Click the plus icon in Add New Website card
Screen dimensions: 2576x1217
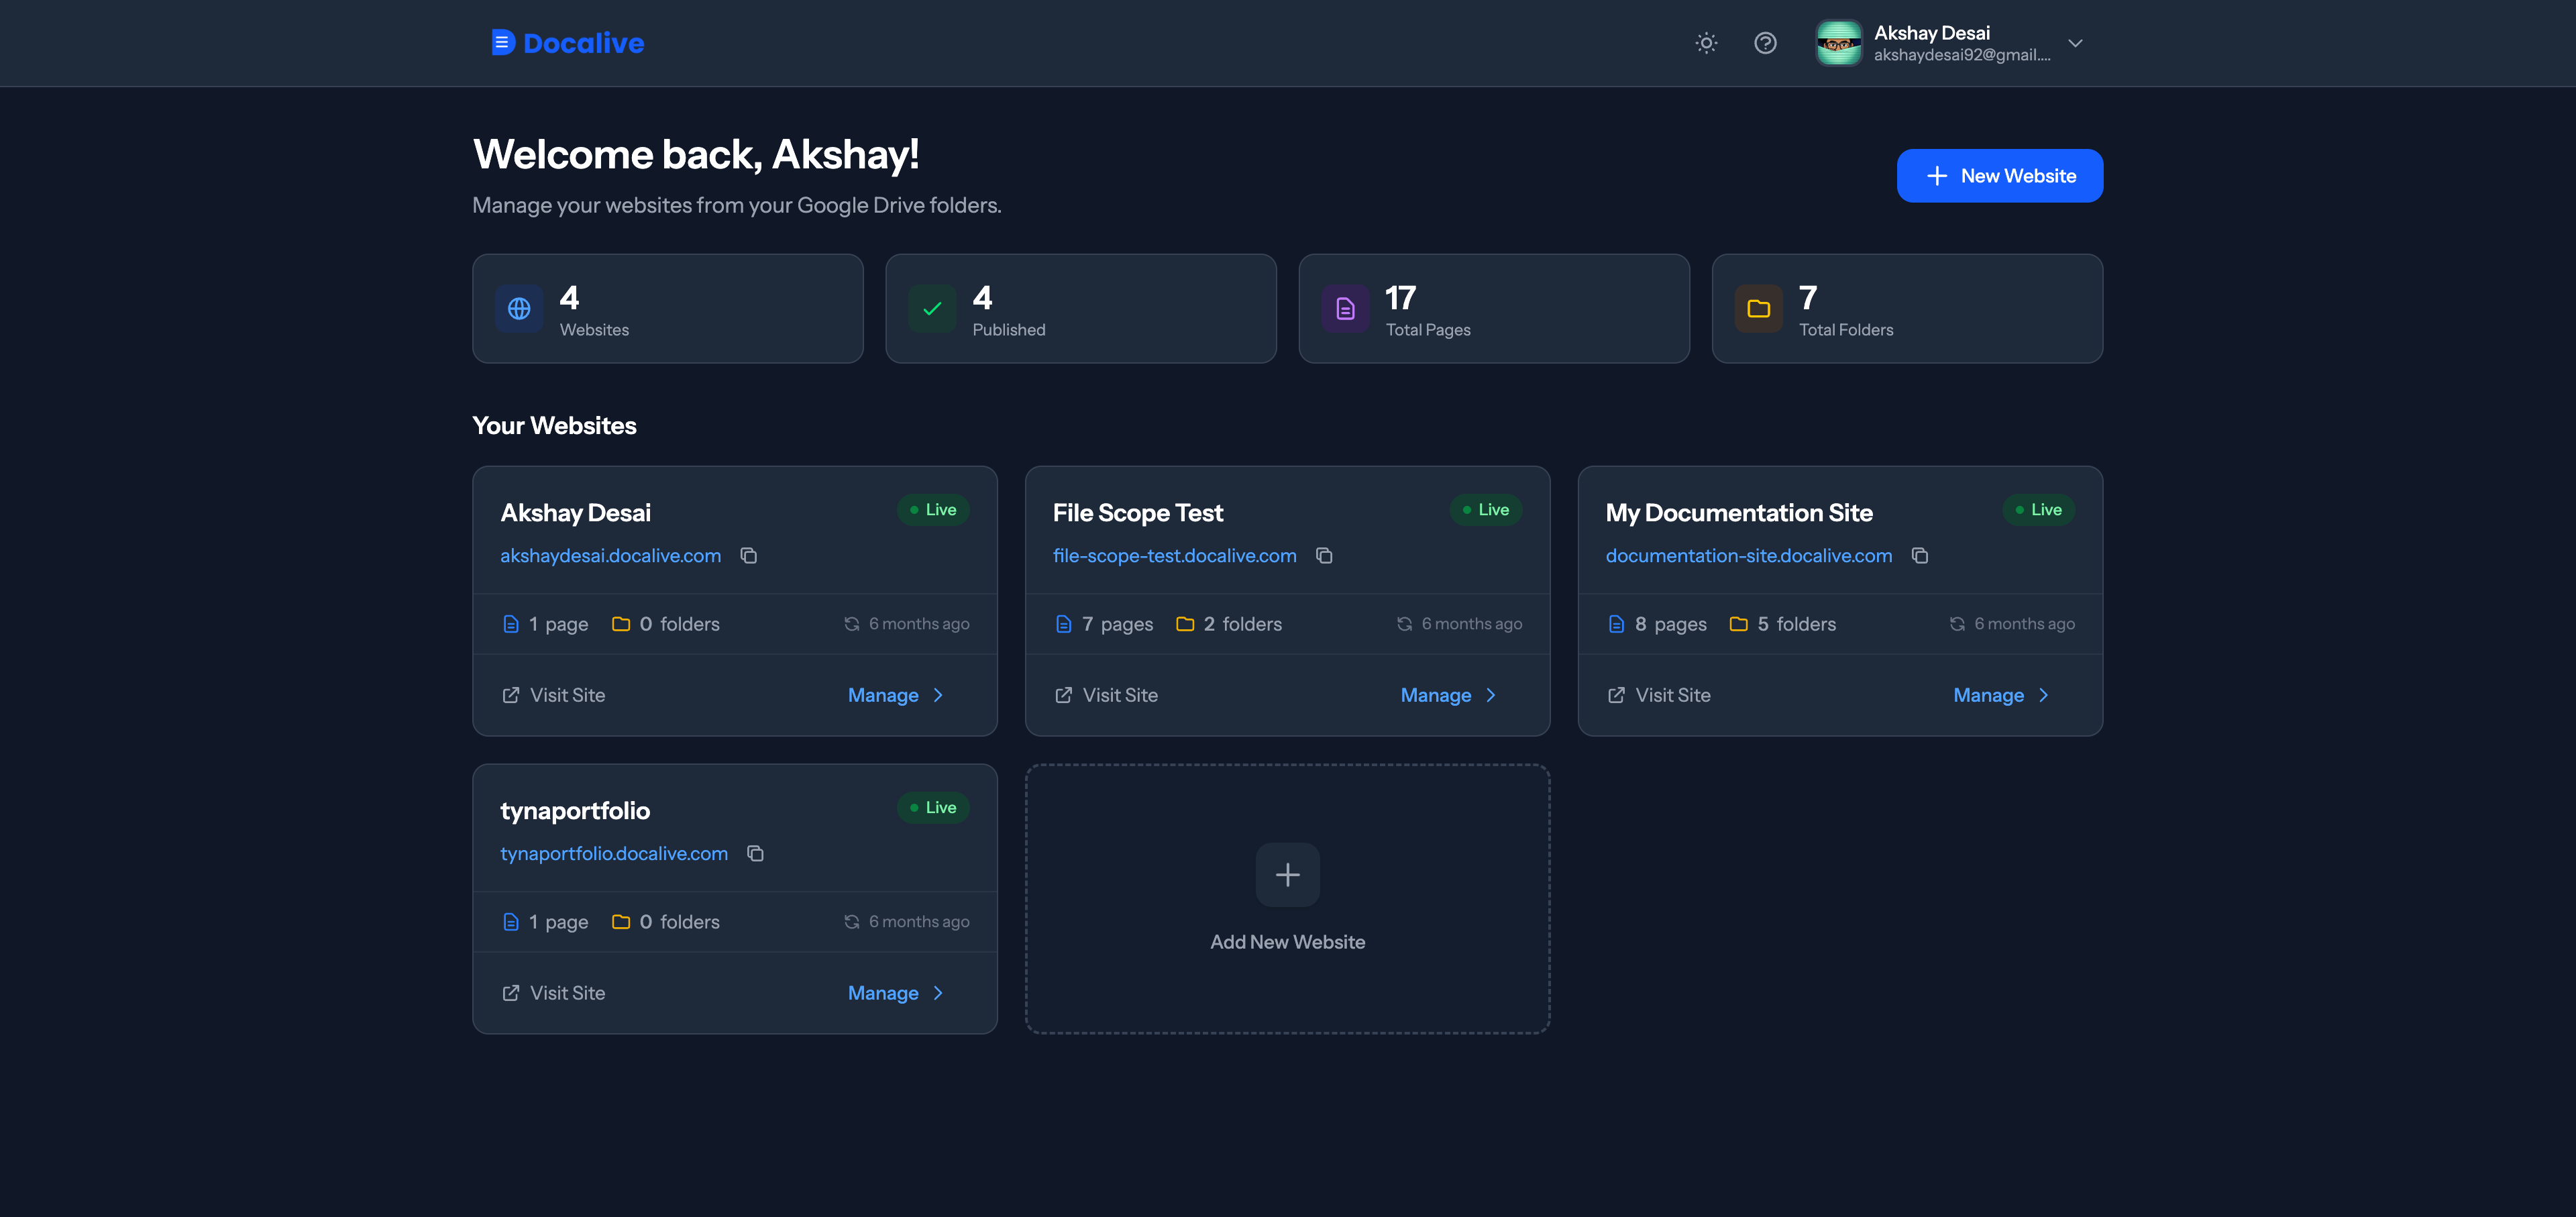pos(1287,875)
